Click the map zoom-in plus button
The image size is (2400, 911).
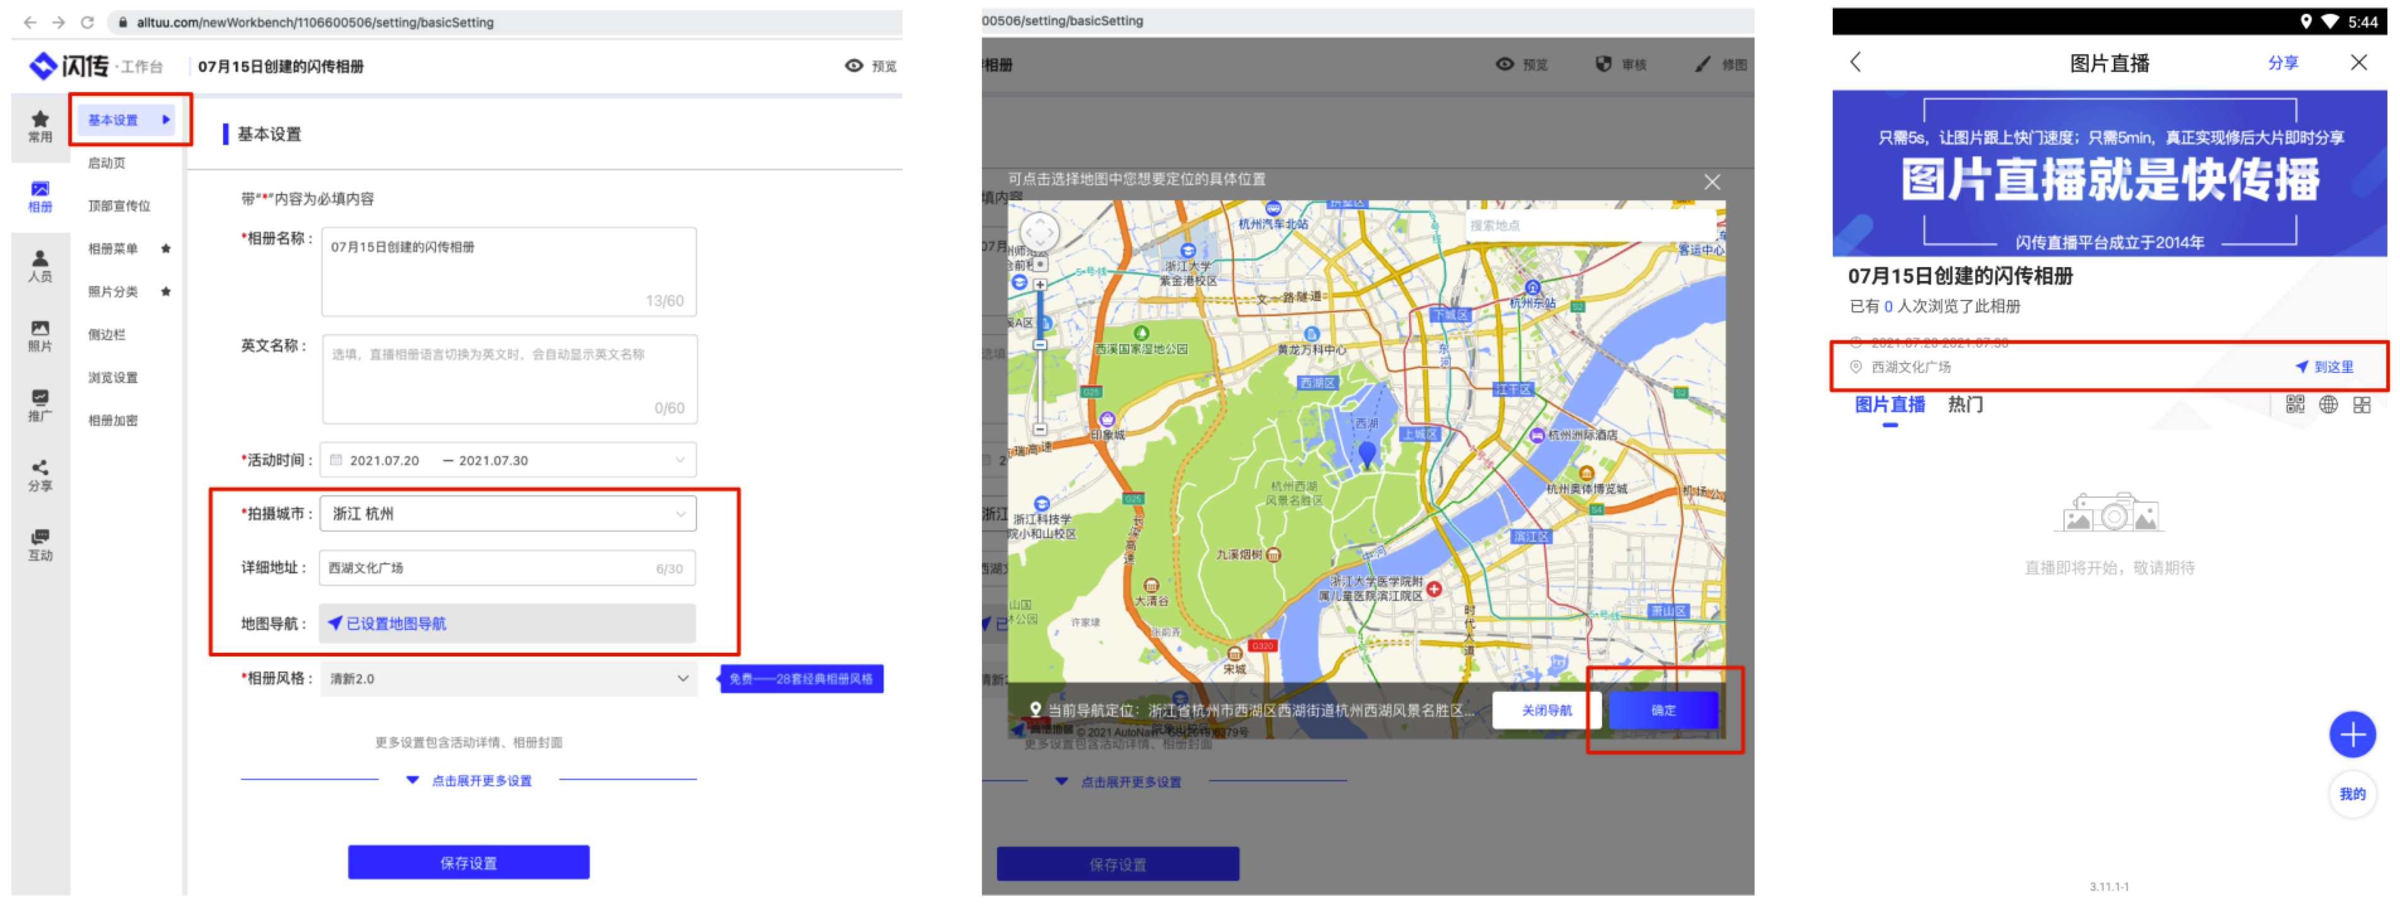tap(1040, 284)
